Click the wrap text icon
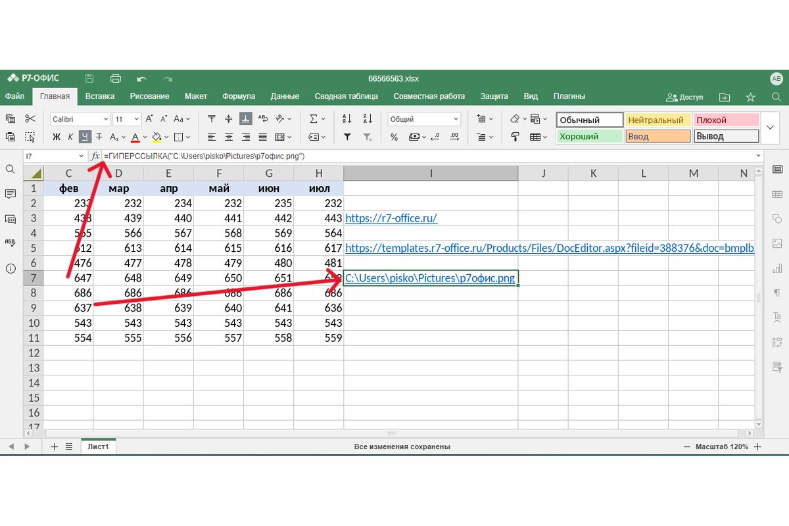789x526 pixels. tap(263, 119)
